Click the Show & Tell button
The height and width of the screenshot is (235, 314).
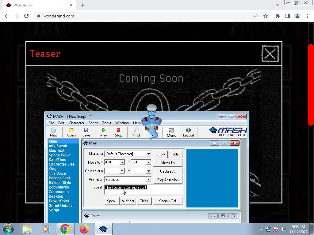[x=168, y=201]
